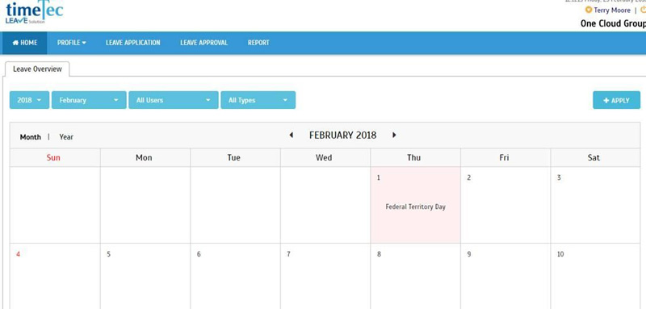Go to LEAVE APPROVAL page
Screen dimensions: 646x309
pyautogui.click(x=204, y=43)
